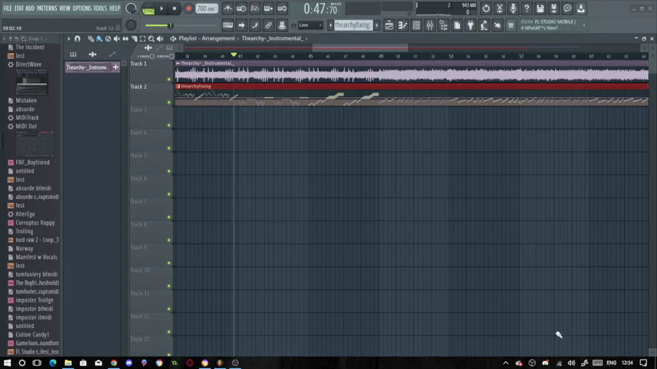Show the Channel rack icon
657x369 pixels.
[416, 26]
